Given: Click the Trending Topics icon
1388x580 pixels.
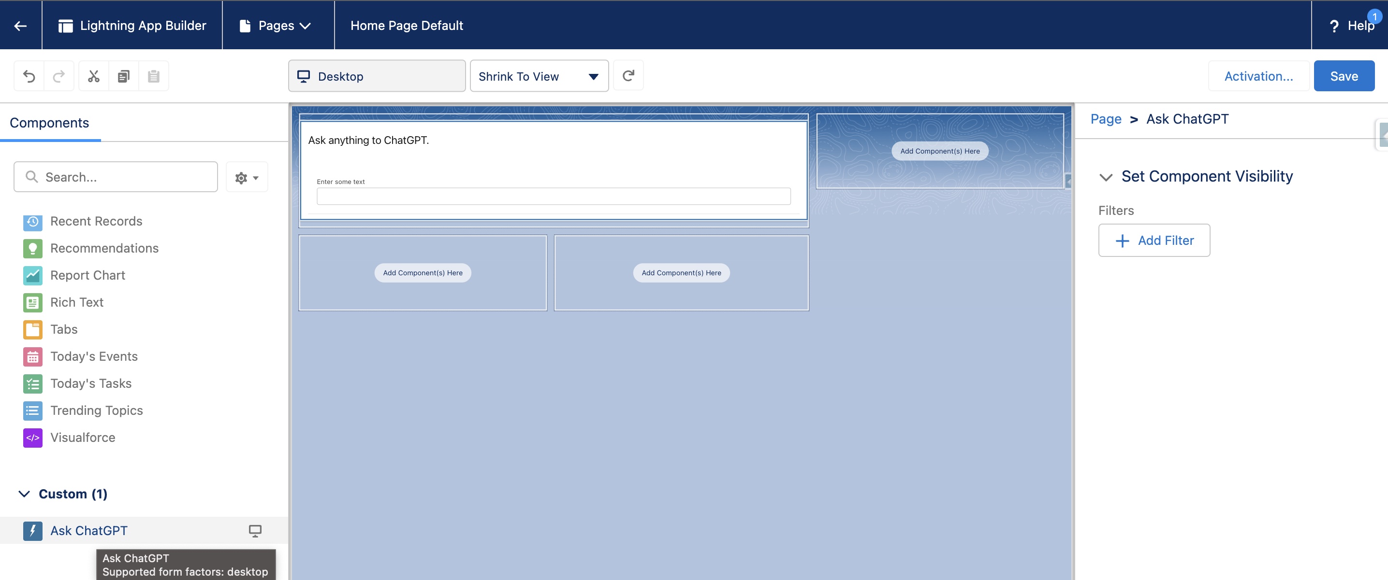Looking at the screenshot, I should click(33, 410).
